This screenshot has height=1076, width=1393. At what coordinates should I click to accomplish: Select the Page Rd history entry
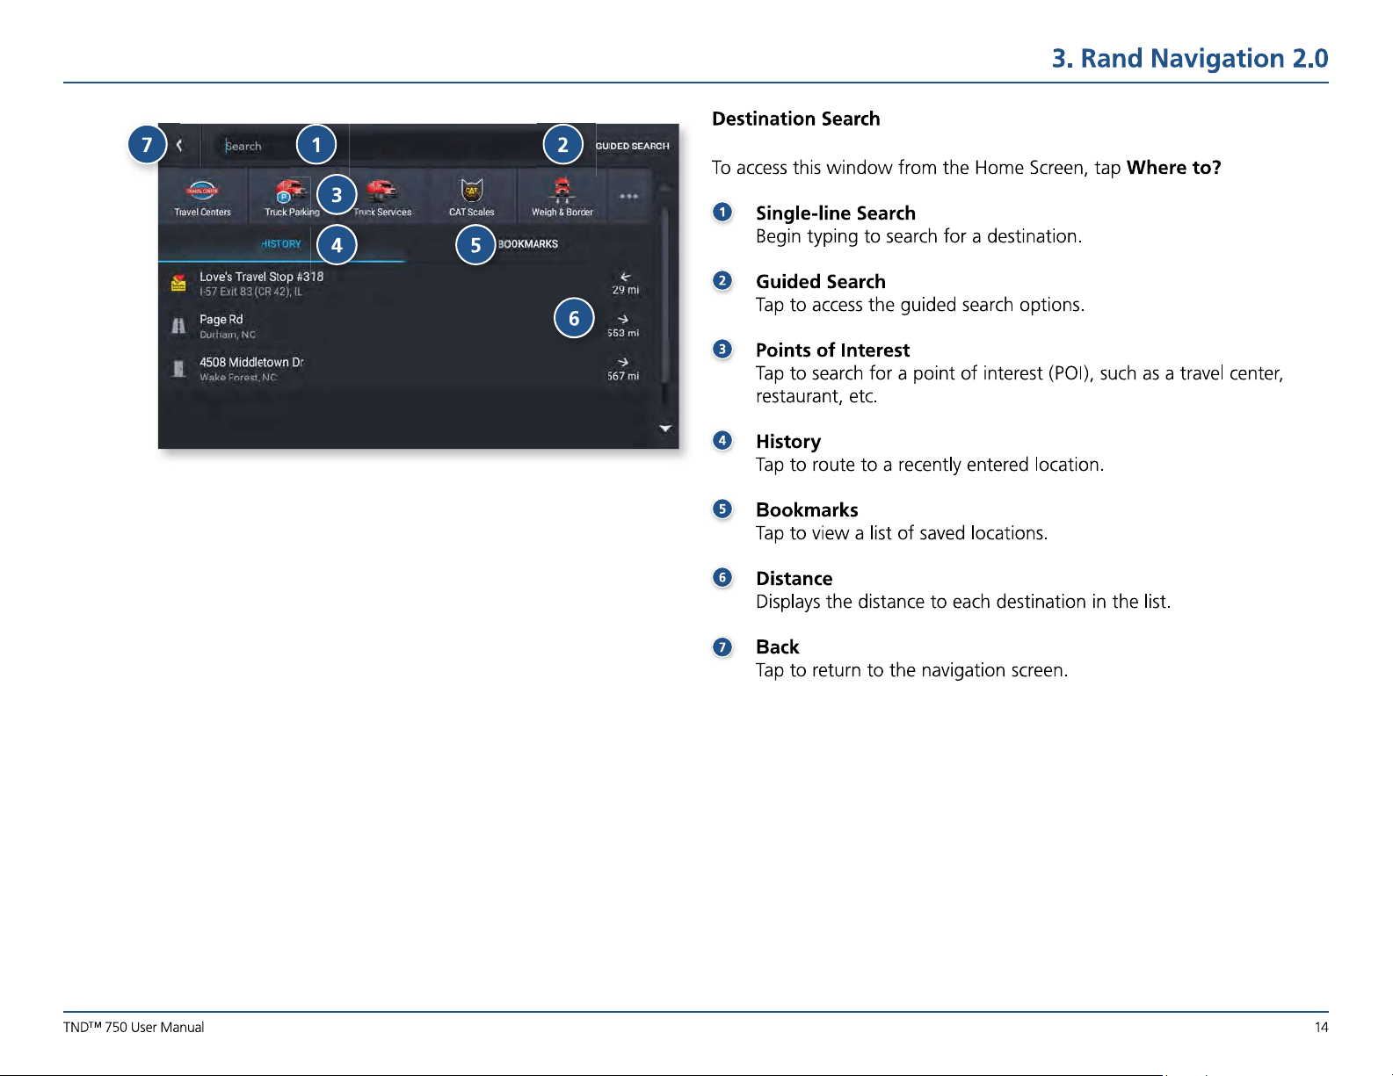(x=406, y=326)
